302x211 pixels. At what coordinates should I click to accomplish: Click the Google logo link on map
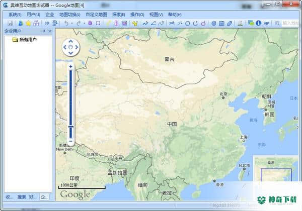(75, 194)
